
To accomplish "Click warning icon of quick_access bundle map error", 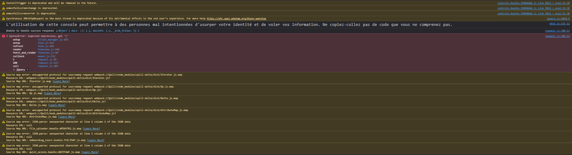I will click(4, 145).
